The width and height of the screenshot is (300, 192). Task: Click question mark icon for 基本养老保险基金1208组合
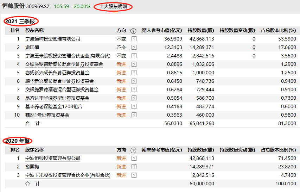click(134, 106)
